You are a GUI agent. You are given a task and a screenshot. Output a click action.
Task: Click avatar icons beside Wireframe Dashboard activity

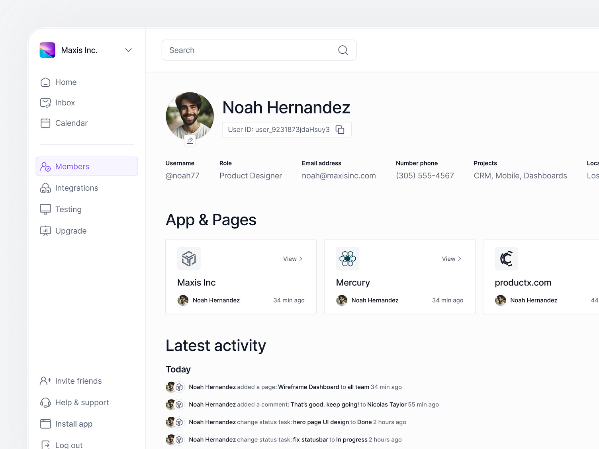point(175,387)
